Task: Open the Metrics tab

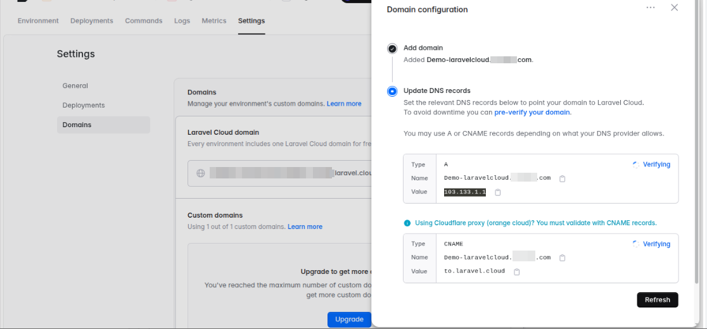Action: (213, 21)
